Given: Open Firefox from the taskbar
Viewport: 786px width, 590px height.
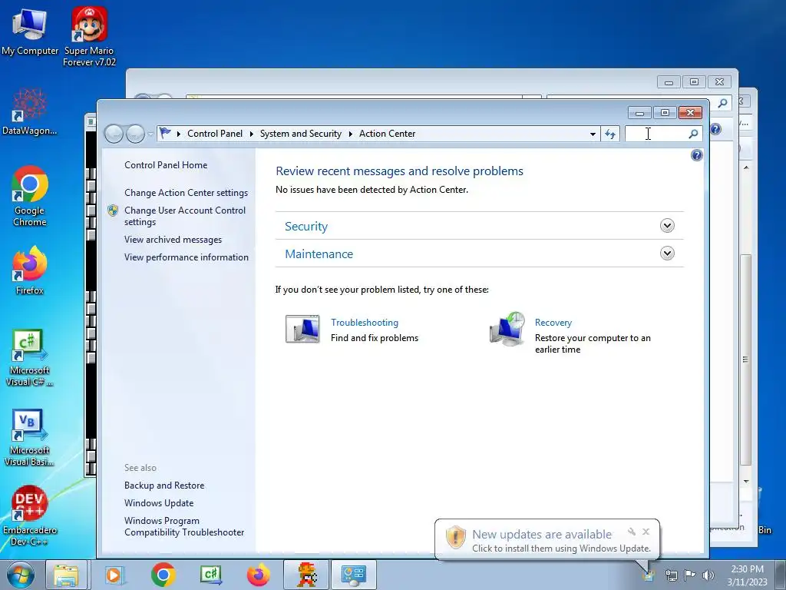Looking at the screenshot, I should (x=258, y=575).
